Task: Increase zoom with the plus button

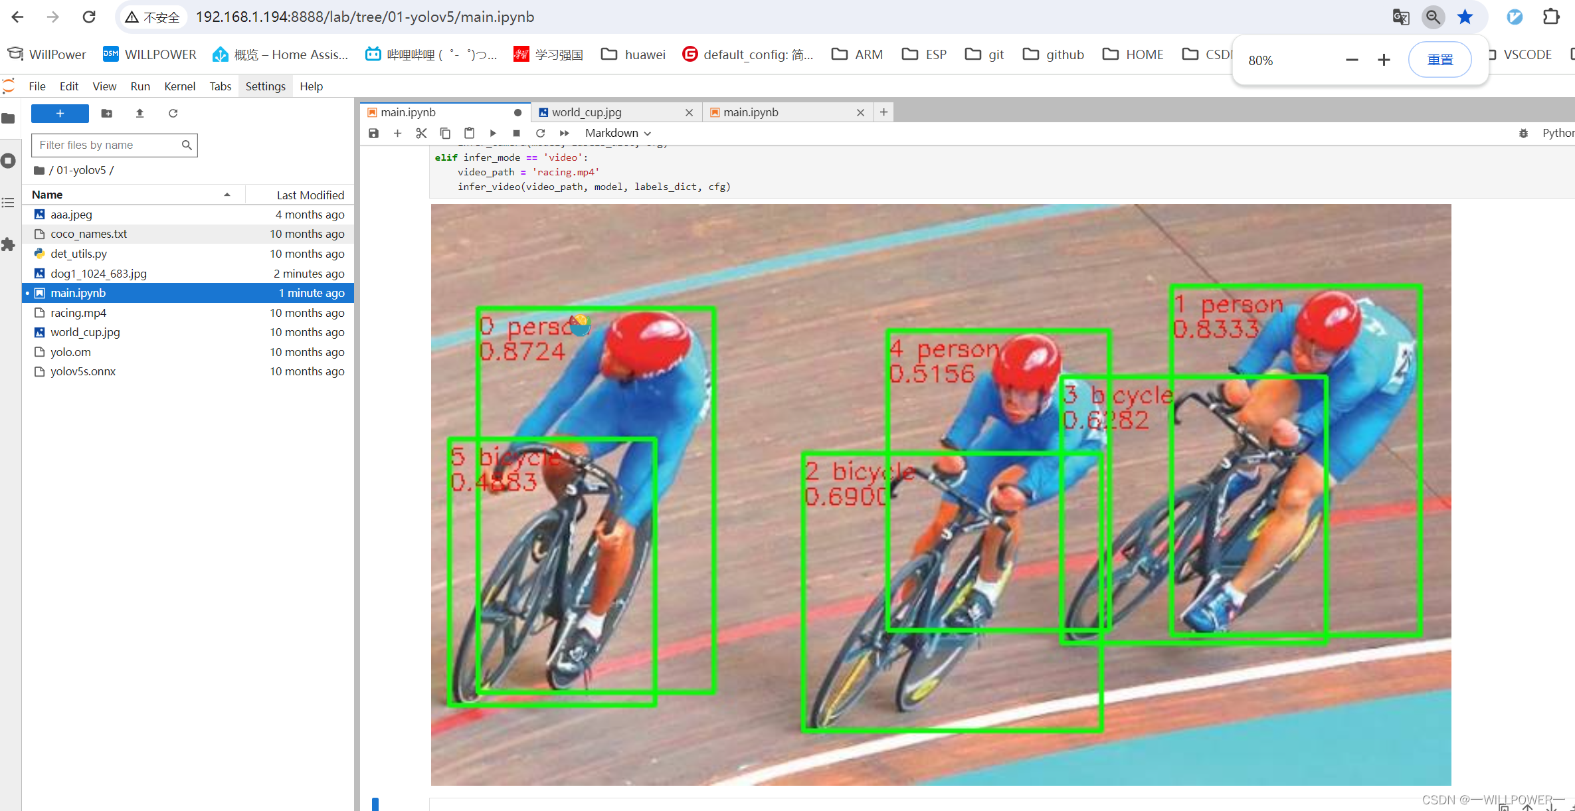Action: (1384, 60)
